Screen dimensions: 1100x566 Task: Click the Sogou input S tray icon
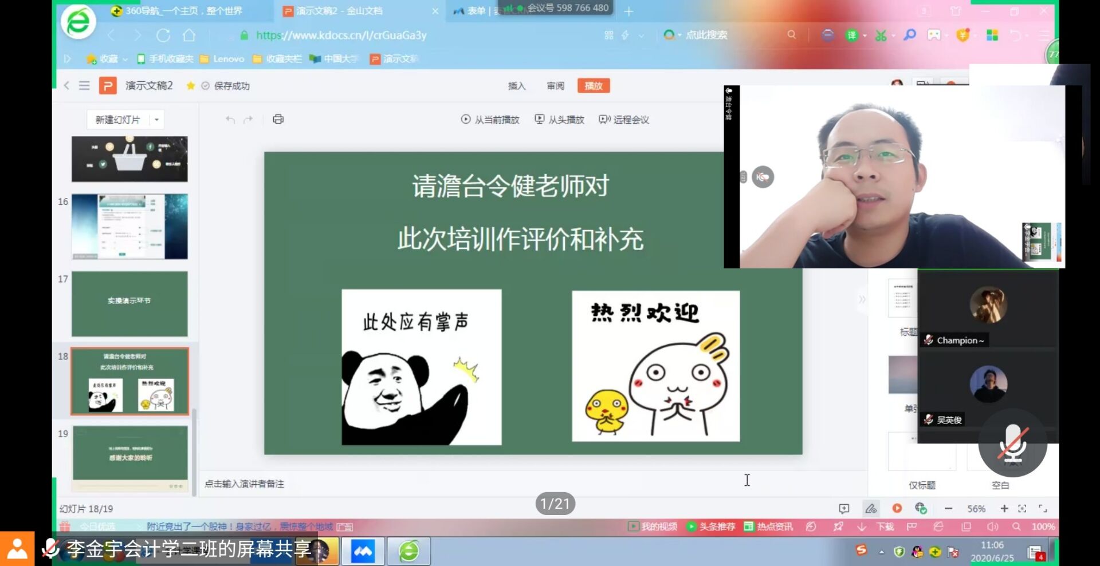861,551
